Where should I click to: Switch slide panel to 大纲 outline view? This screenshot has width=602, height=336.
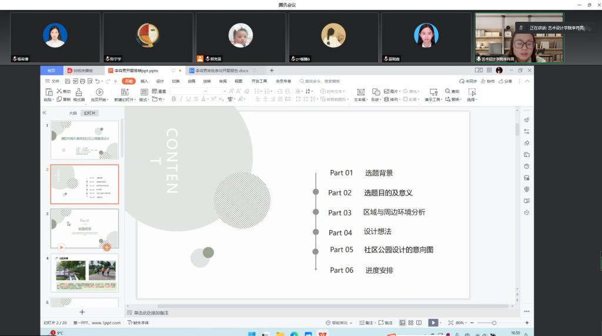point(73,112)
